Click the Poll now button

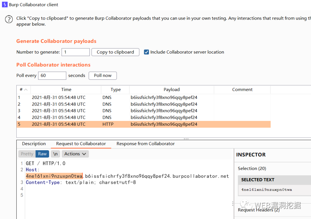(103, 75)
